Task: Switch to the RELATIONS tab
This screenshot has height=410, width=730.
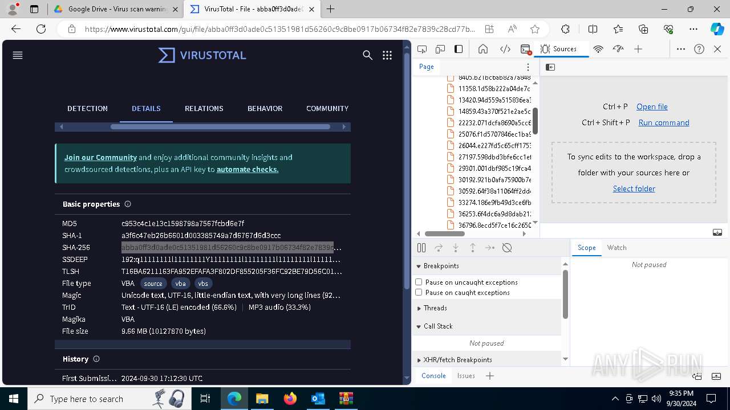Action: tap(204, 108)
